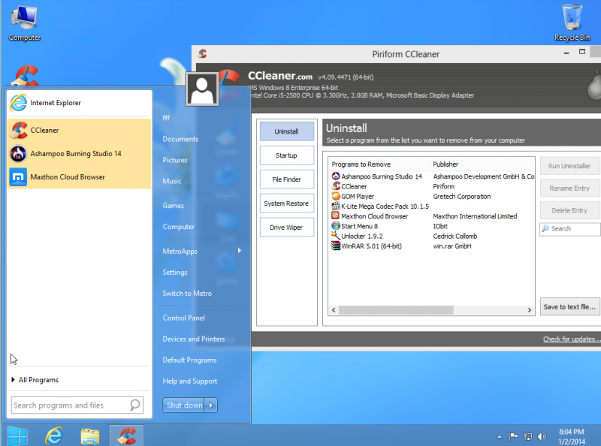The height and width of the screenshot is (446, 601).
Task: Click CCleaner icon in Programs to Remove
Action: (336, 186)
